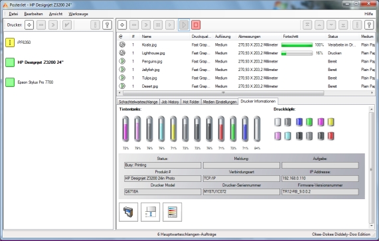
Task: Click the firmware field TR12-RB_9.0.0.2
Action: (320, 192)
